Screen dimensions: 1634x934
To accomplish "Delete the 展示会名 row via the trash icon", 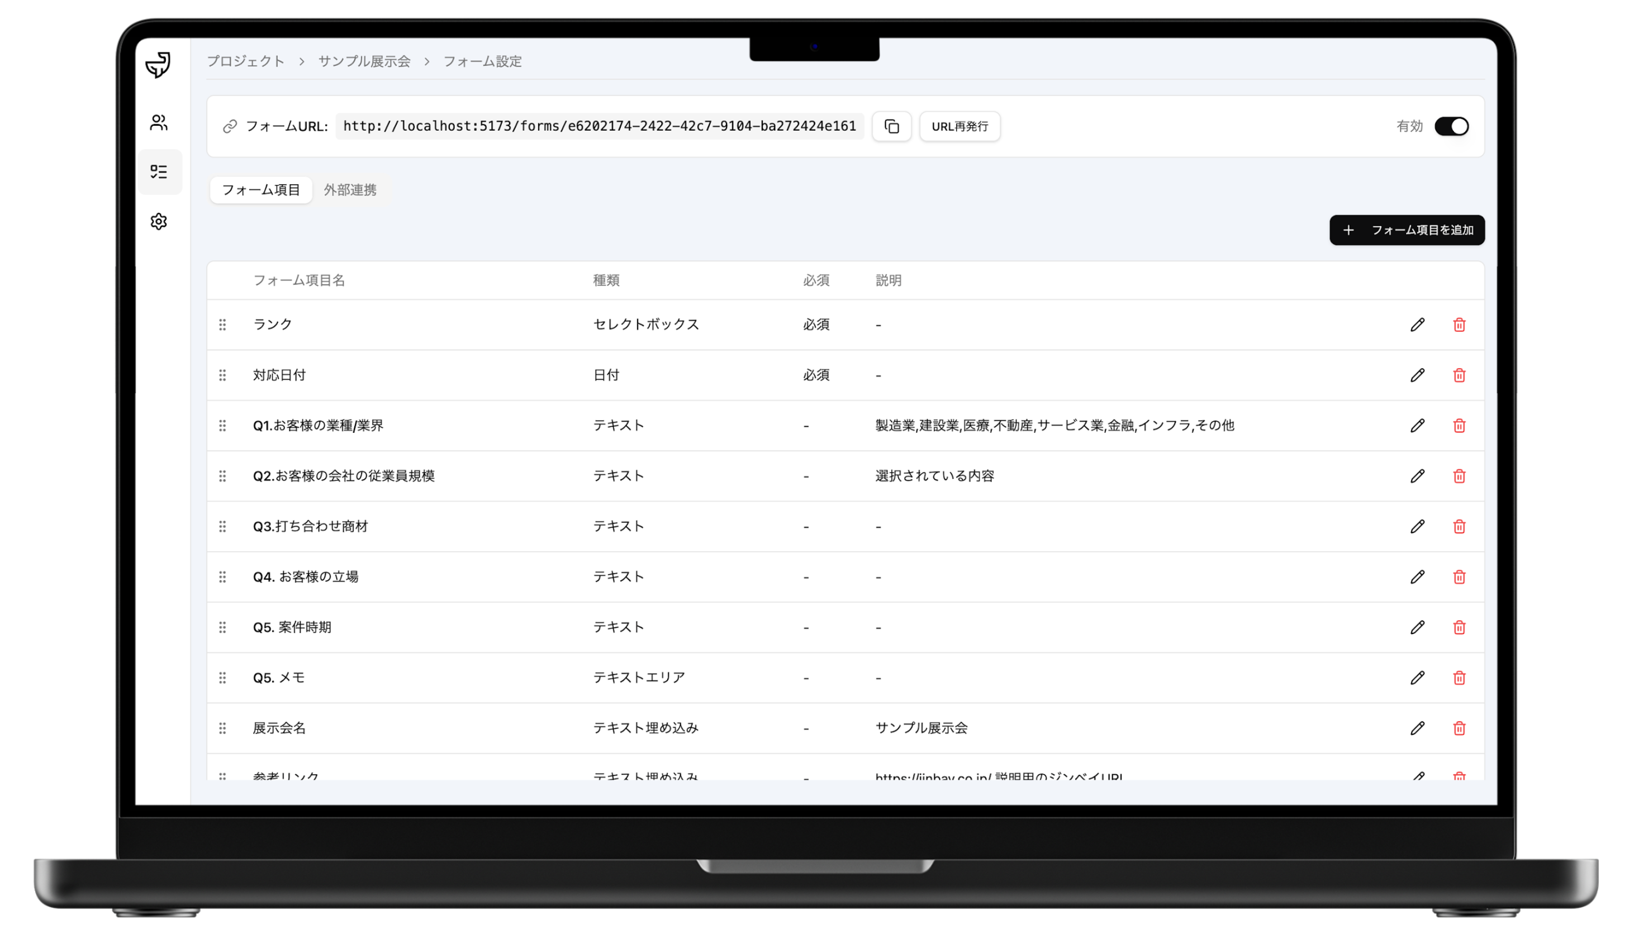I will [1459, 728].
